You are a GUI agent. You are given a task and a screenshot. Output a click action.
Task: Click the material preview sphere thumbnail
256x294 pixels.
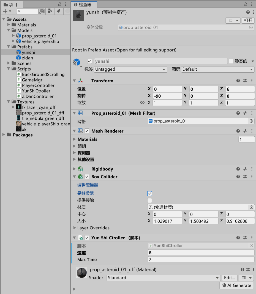click(82, 273)
